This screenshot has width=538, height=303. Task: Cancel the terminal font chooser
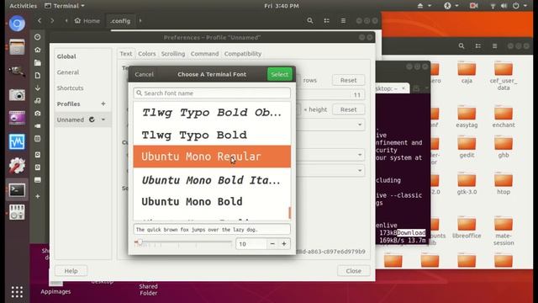(x=144, y=74)
